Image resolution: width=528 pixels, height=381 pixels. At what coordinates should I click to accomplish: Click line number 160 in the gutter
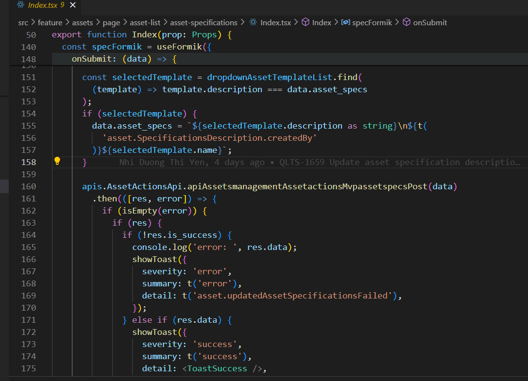[x=28, y=186]
